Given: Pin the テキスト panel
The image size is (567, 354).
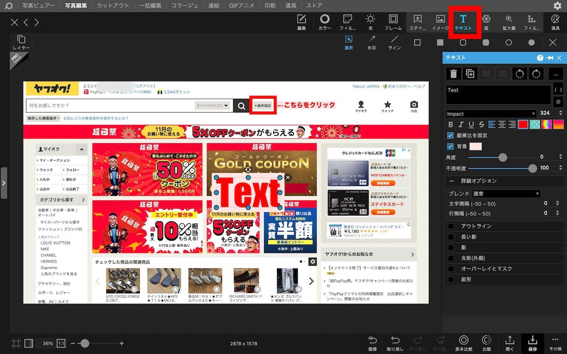Looking at the screenshot, I should click(550, 58).
